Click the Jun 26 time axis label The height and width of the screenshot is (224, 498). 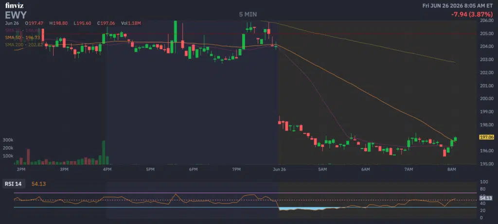tap(279, 170)
